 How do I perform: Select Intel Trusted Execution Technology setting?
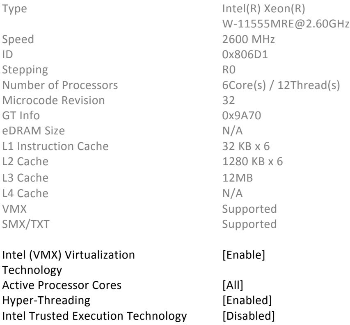[94, 316]
